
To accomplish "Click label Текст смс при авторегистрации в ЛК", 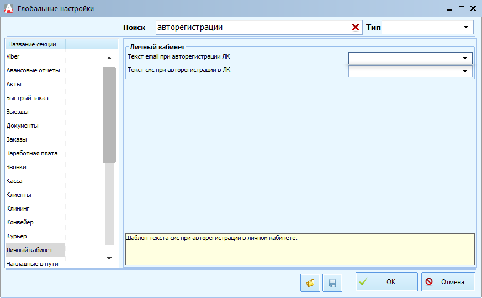I will click(179, 70).
